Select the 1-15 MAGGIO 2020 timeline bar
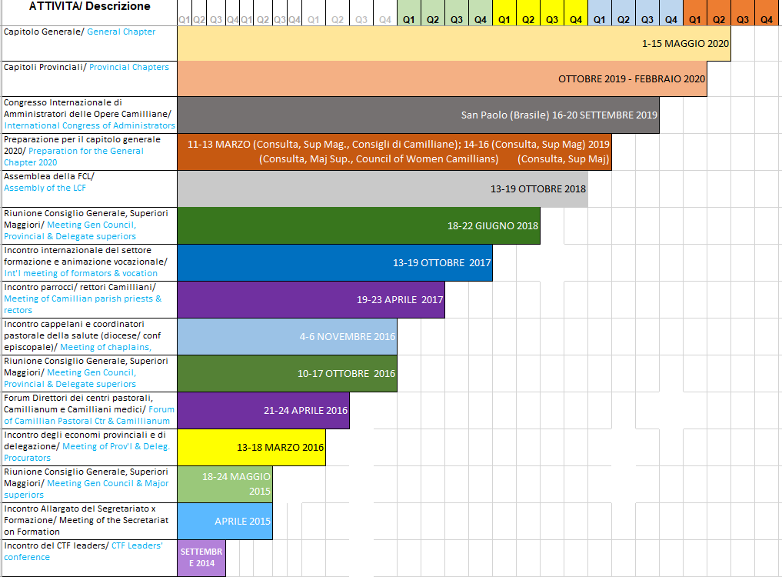Viewport: 782px width, 577px height. (454, 44)
